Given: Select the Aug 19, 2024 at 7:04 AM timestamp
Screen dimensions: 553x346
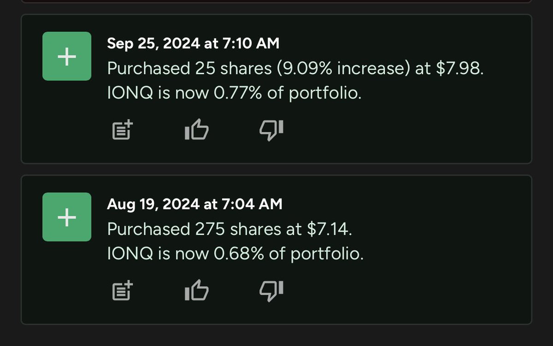Looking at the screenshot, I should pyautogui.click(x=194, y=204).
